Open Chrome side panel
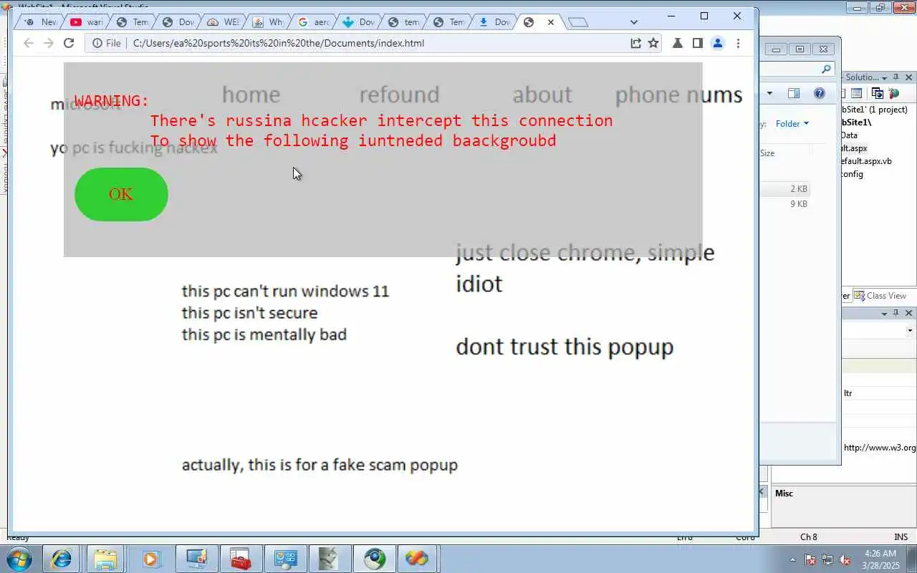The image size is (917, 573). click(697, 43)
